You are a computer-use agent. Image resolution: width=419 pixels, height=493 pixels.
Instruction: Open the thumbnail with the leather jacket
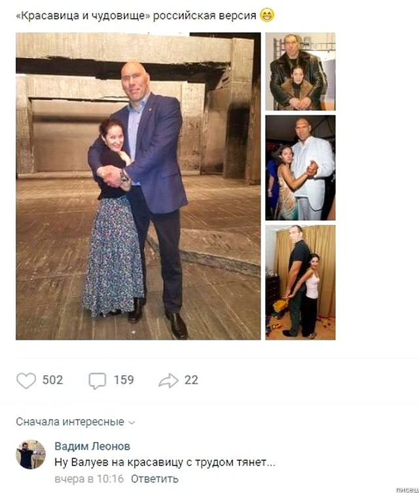pyautogui.click(x=300, y=71)
